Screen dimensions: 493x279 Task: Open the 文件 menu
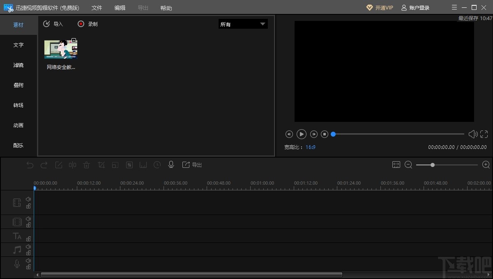[97, 8]
